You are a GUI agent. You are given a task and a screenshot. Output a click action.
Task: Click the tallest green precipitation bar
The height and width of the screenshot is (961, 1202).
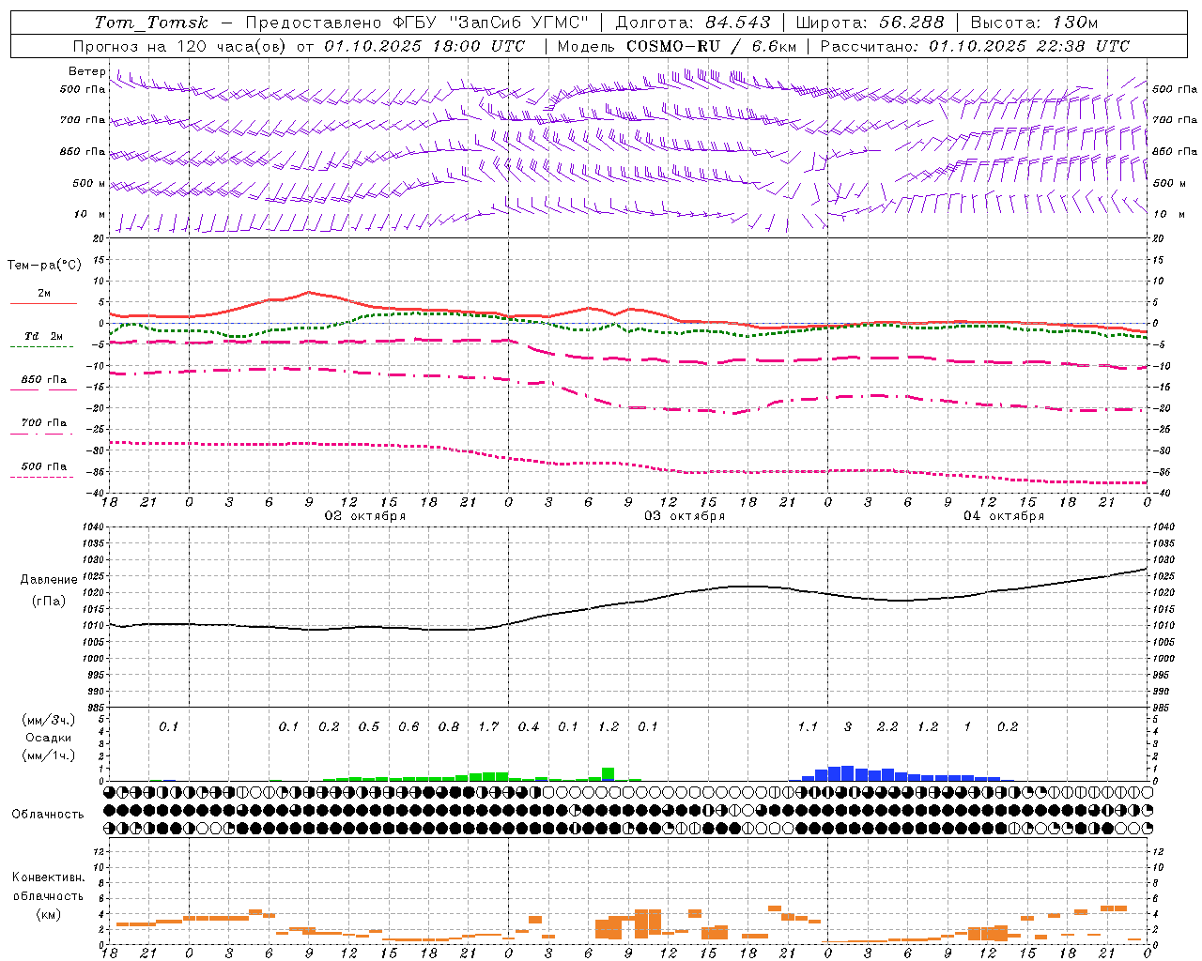(x=609, y=774)
